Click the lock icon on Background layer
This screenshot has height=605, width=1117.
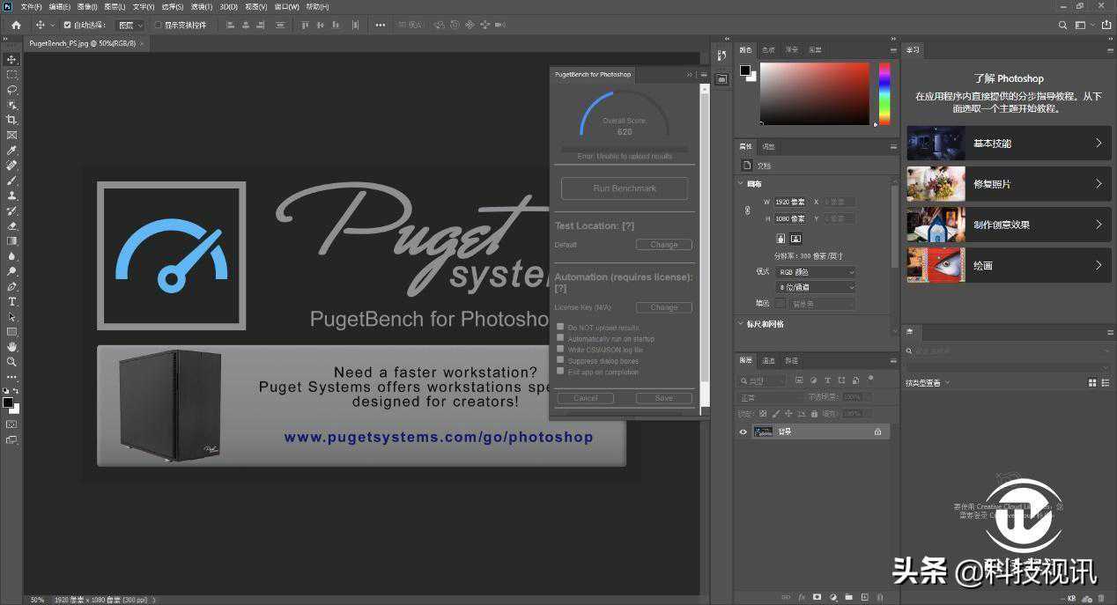click(x=877, y=432)
